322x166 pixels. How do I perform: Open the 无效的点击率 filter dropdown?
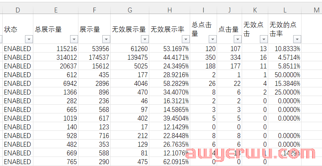(x=297, y=39)
